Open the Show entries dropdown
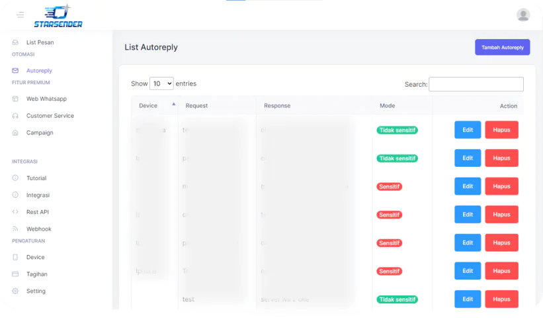 [x=161, y=83]
